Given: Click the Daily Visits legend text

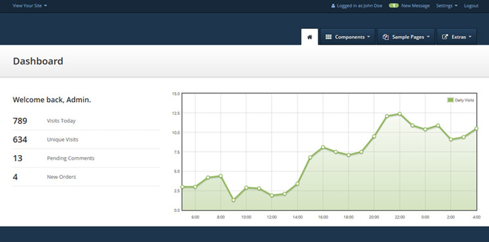Looking at the screenshot, I should 465,100.
